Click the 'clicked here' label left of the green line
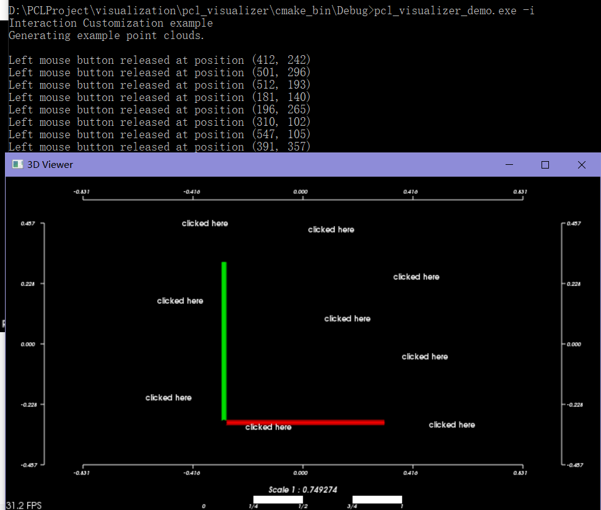The width and height of the screenshot is (601, 510). pyautogui.click(x=180, y=301)
